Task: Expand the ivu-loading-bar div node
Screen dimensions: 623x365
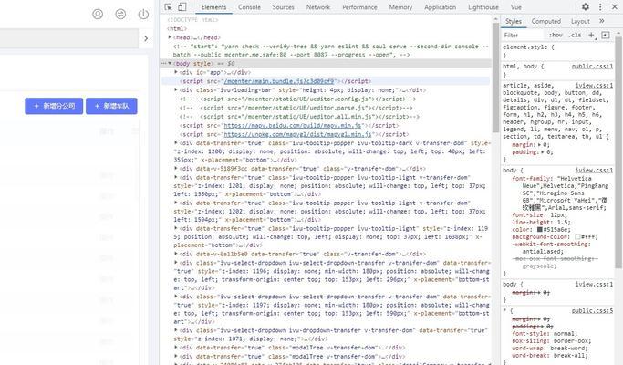Action: [x=176, y=90]
